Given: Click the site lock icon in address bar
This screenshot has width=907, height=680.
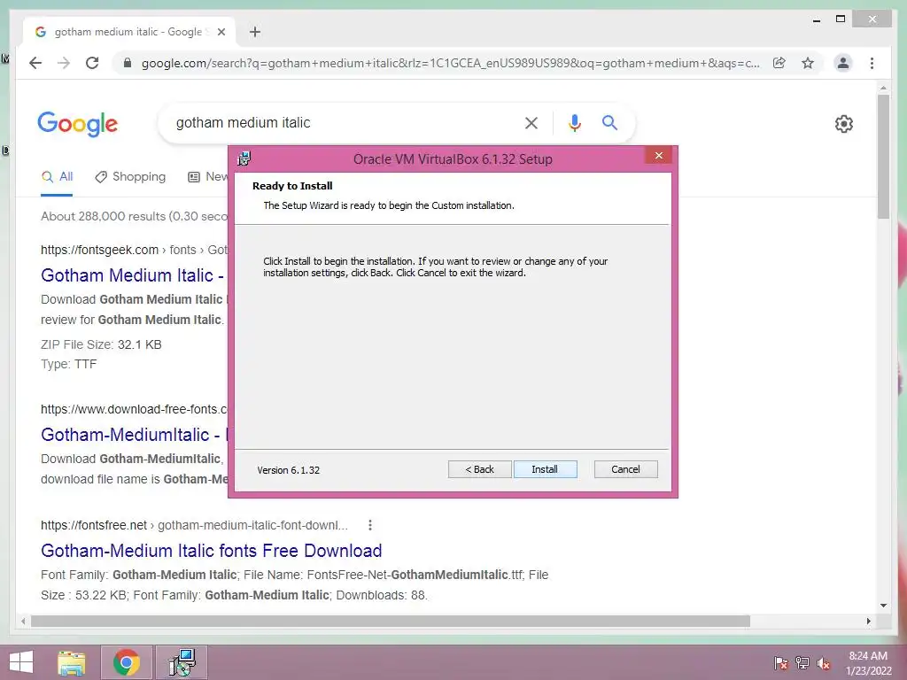Looking at the screenshot, I should pyautogui.click(x=128, y=63).
